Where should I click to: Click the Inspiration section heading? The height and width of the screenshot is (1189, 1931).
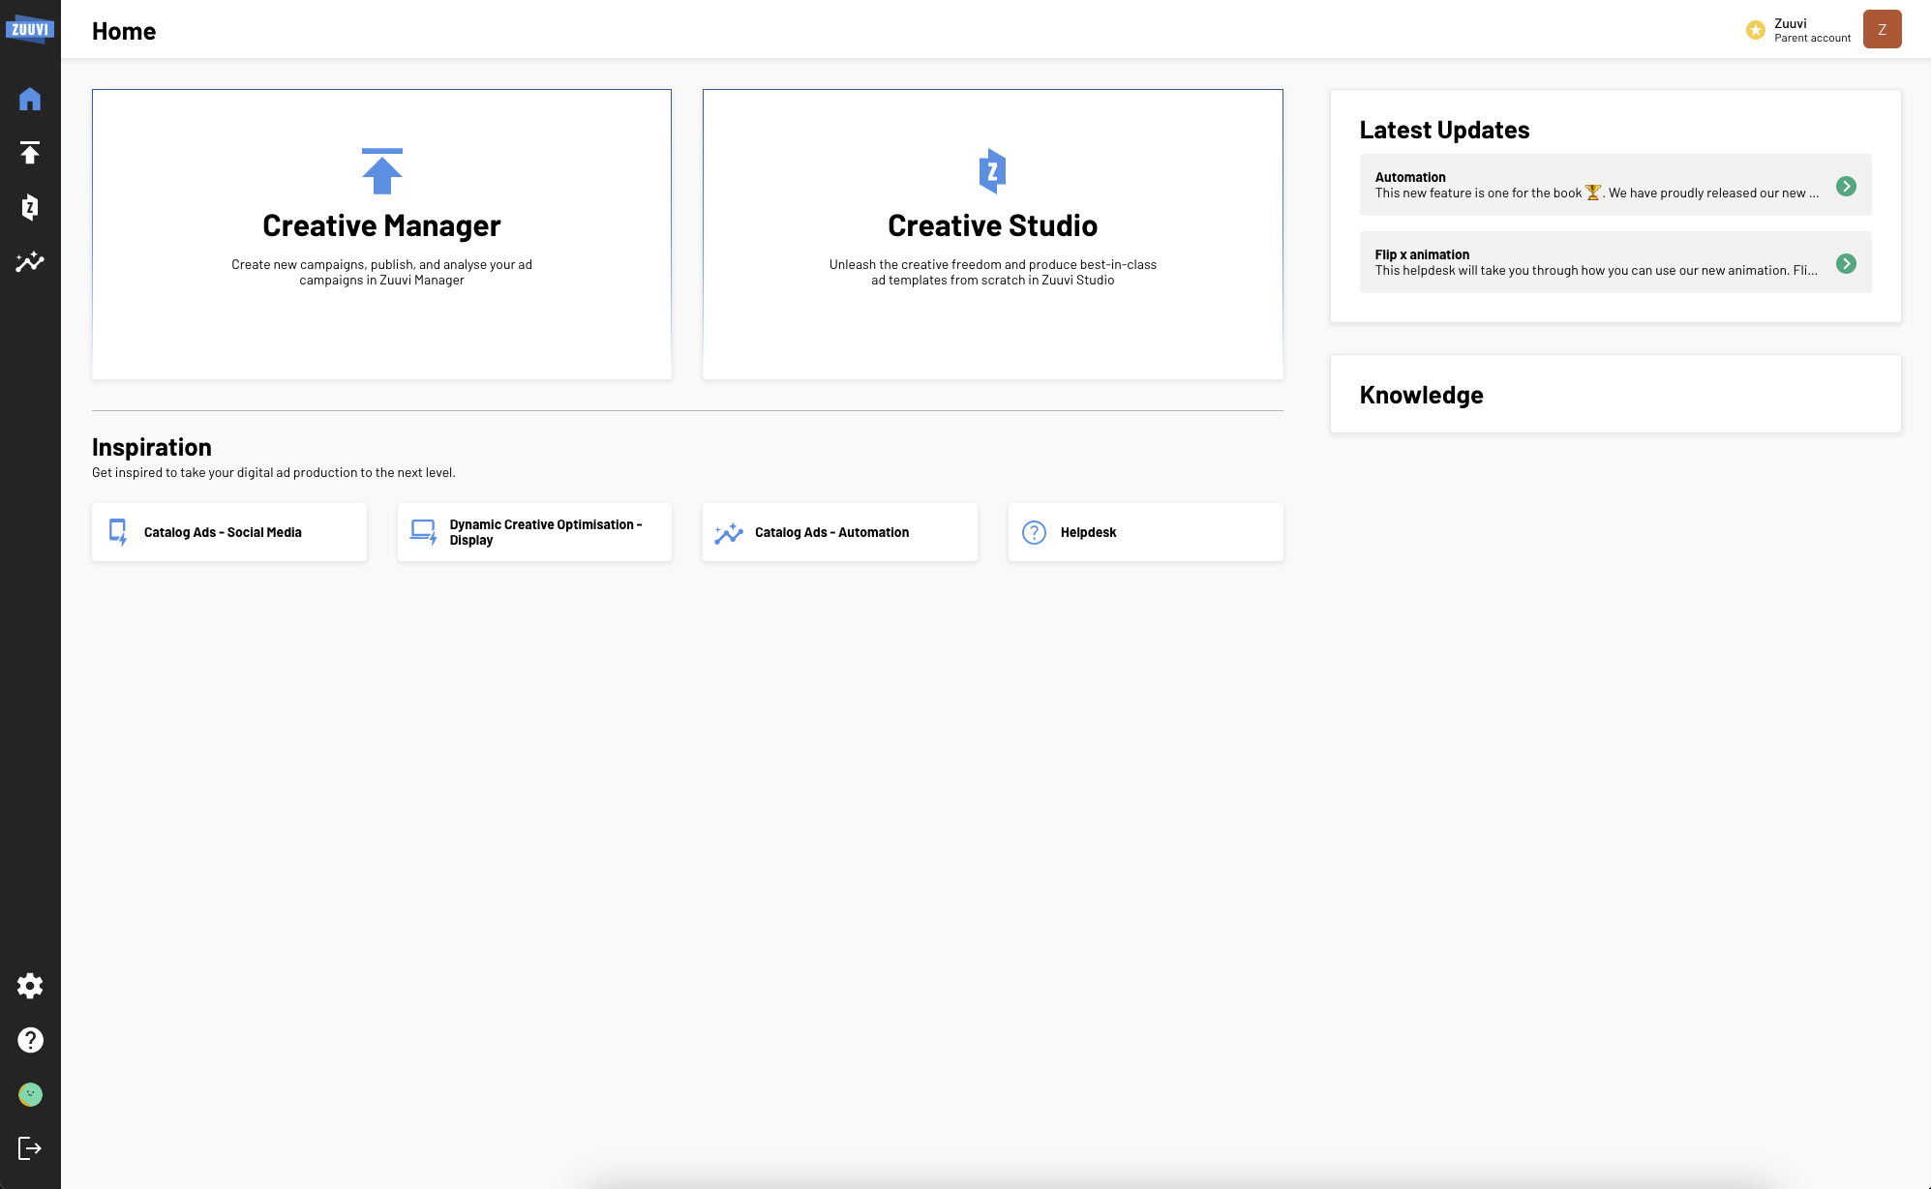152,447
